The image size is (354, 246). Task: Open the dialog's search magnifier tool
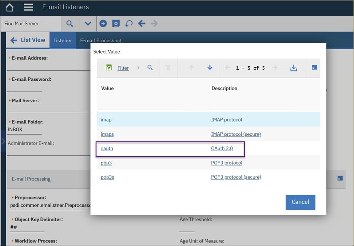pyautogui.click(x=150, y=68)
